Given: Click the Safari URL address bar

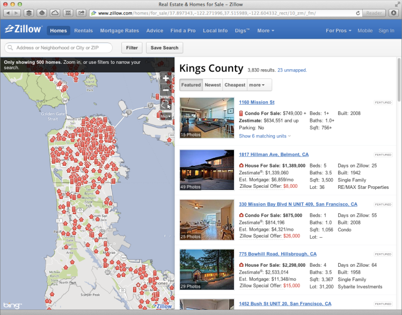Looking at the screenshot, I should click(225, 13).
